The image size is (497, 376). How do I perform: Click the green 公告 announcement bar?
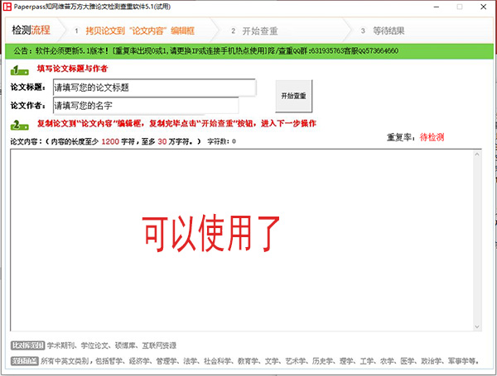pos(249,51)
